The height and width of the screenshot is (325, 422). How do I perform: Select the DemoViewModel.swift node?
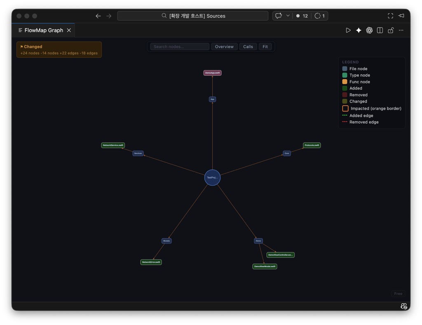coord(265,266)
